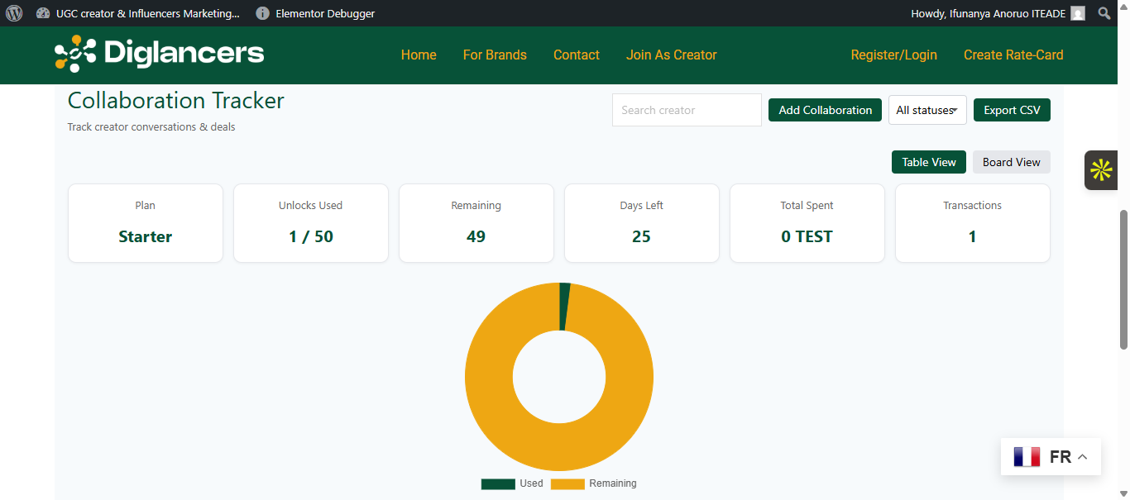The image size is (1130, 500).
Task: Click the user avatar in admin bar
Action: (1078, 13)
